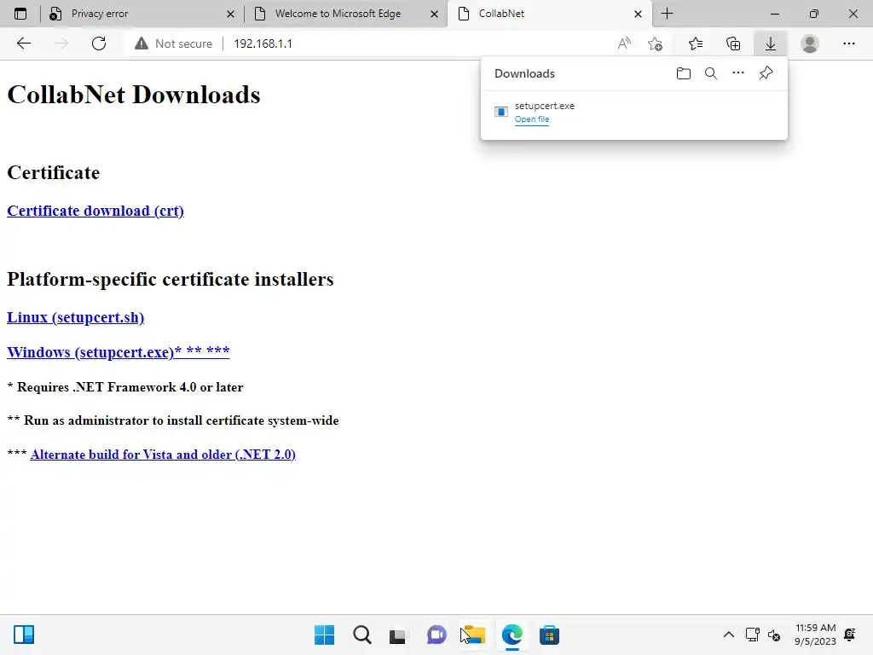Reload the CollabNet page
873x655 pixels.
[x=99, y=43]
